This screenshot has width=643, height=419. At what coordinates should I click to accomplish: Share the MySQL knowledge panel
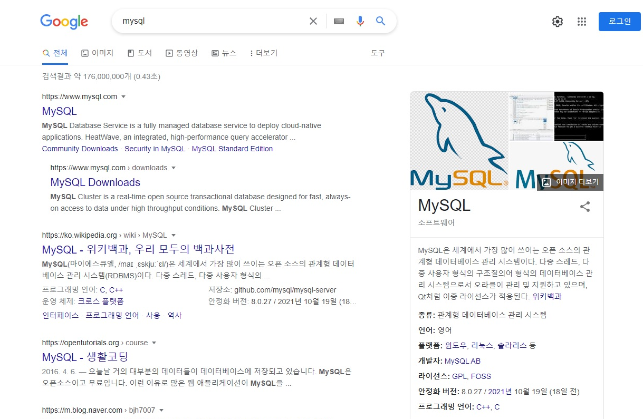[585, 207]
